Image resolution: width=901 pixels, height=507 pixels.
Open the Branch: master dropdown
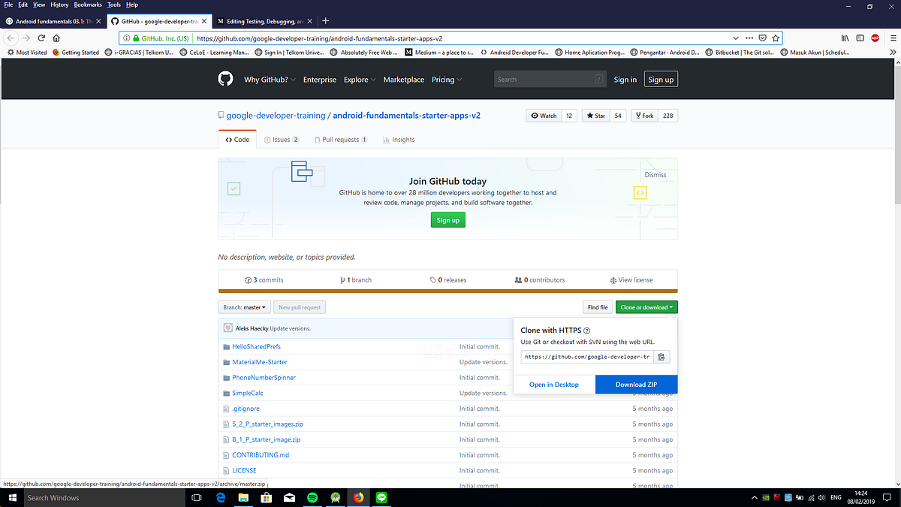243,306
